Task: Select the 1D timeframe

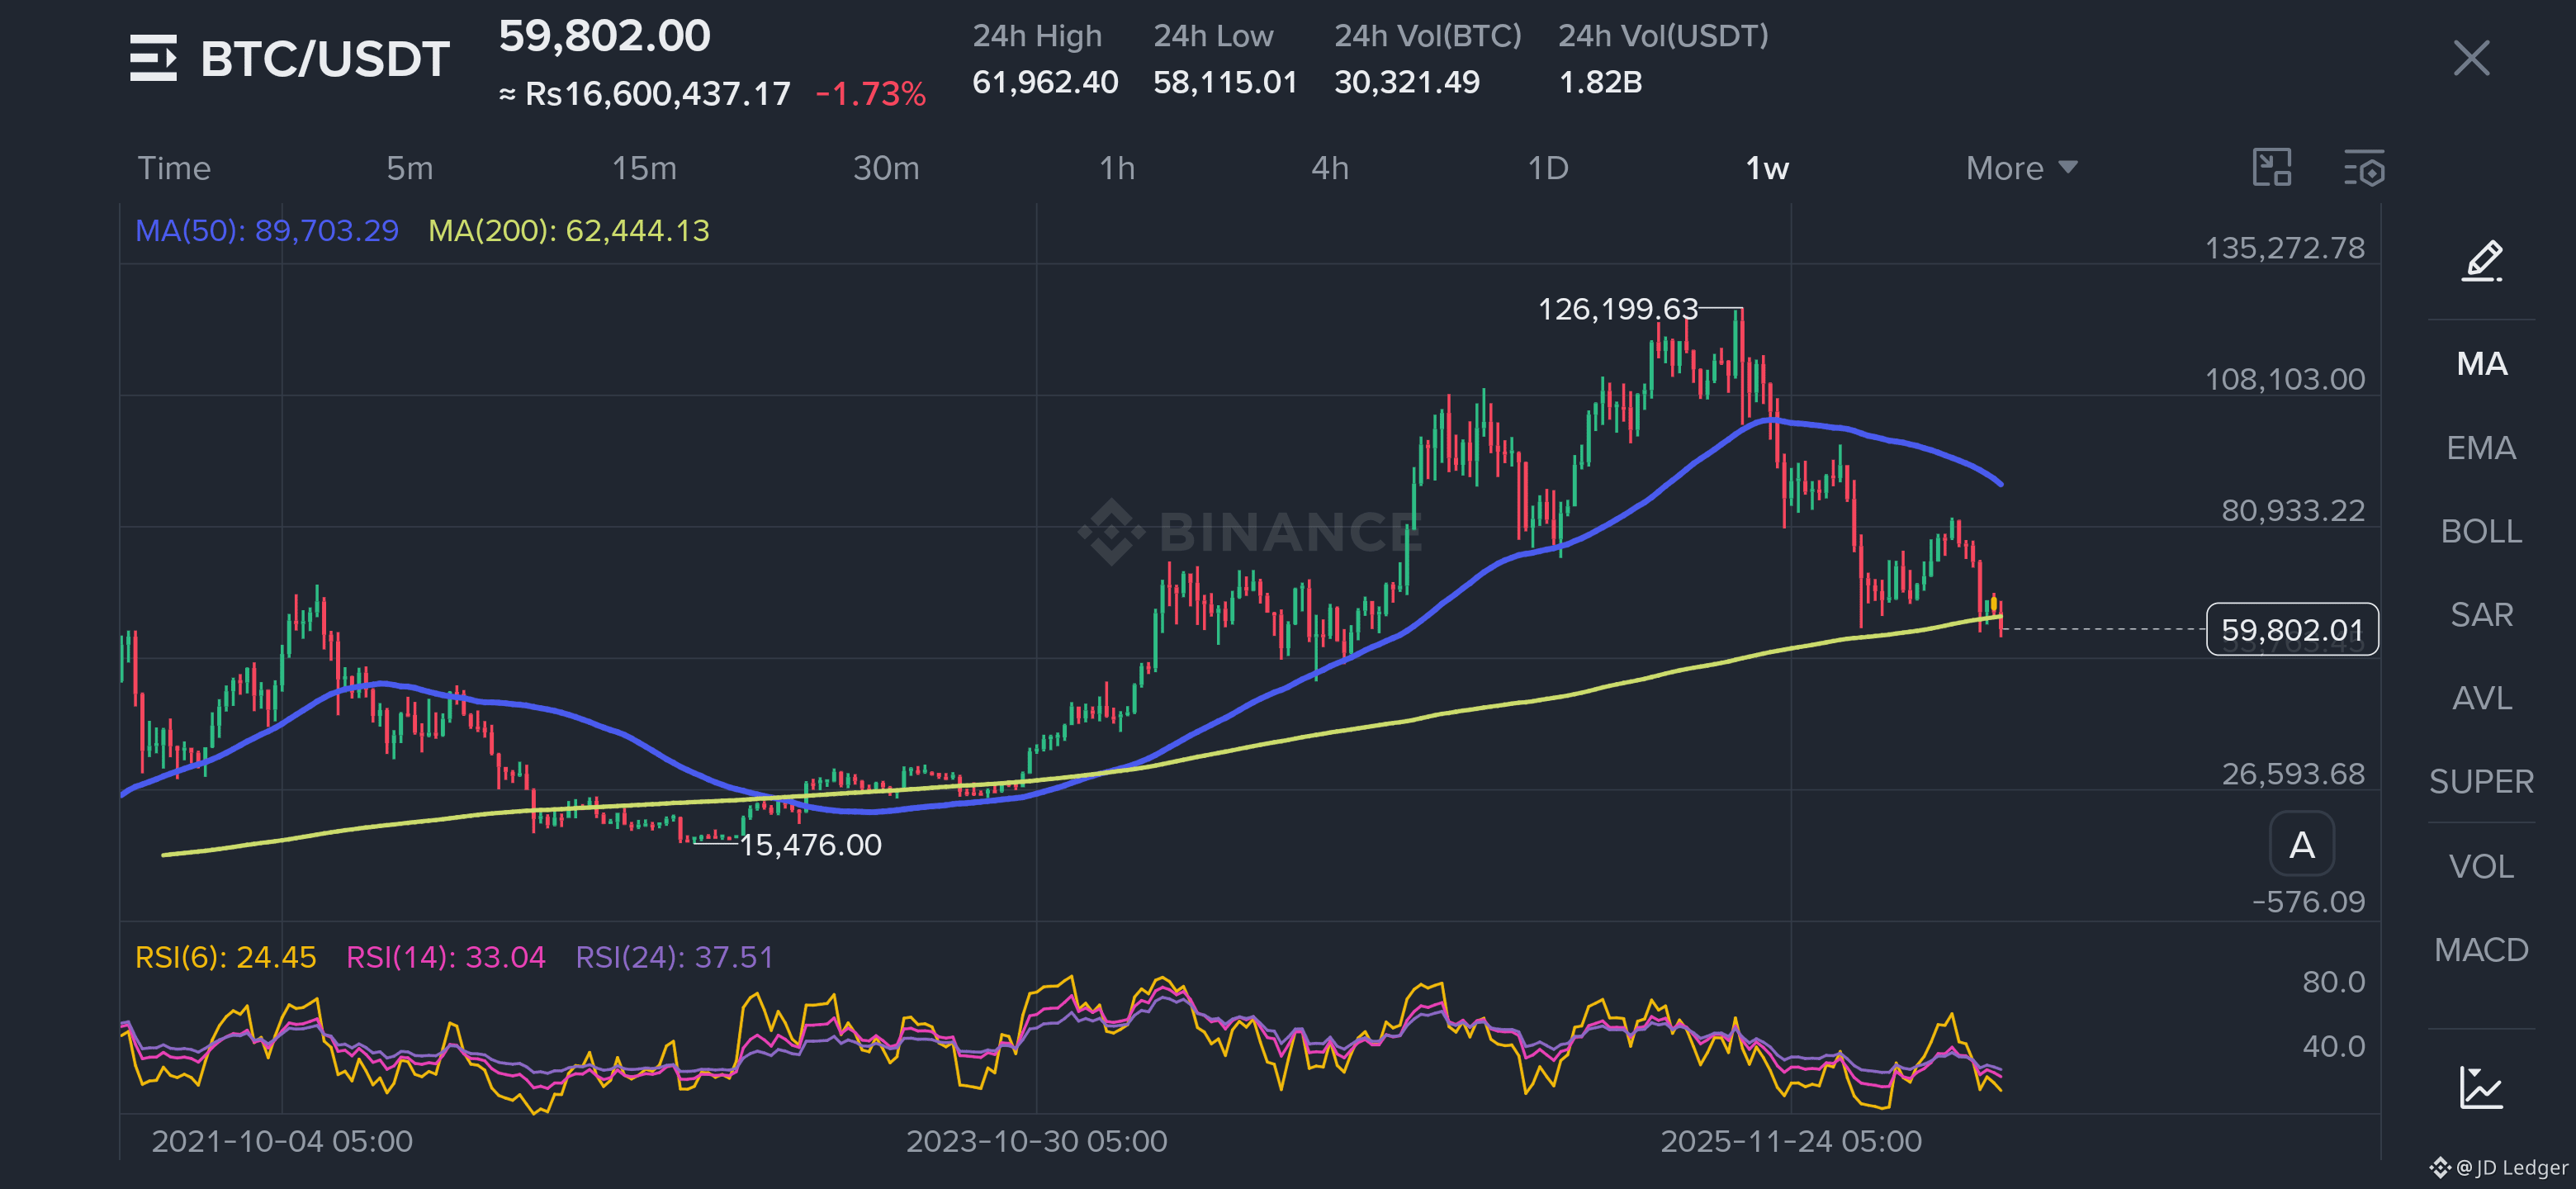Action: (x=1548, y=168)
